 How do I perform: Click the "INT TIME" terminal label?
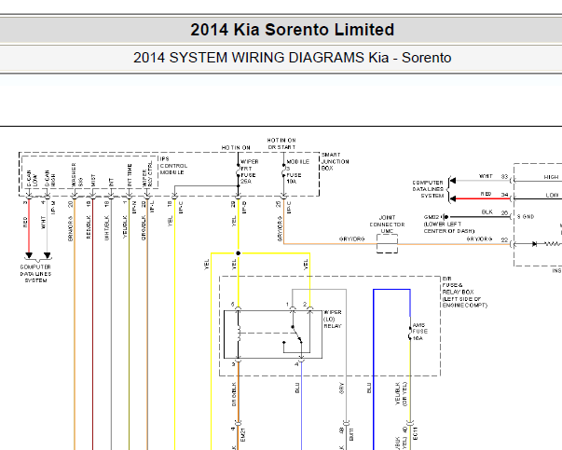pyautogui.click(x=130, y=175)
